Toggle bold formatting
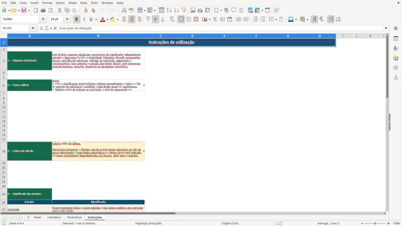This screenshot has height=226, width=402. click(x=77, y=19)
